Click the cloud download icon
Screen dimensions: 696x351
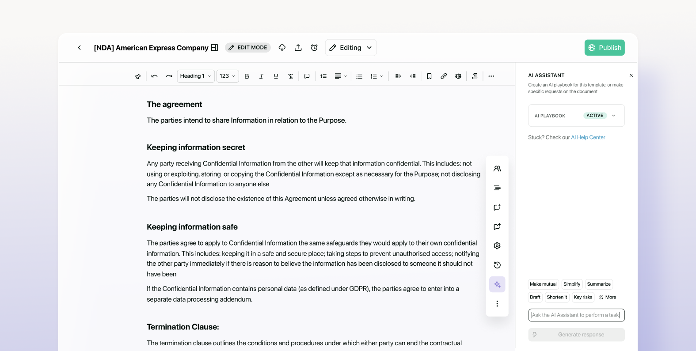pyautogui.click(x=282, y=48)
